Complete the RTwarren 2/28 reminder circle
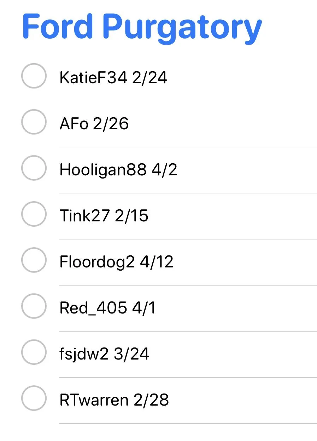 coord(34,398)
